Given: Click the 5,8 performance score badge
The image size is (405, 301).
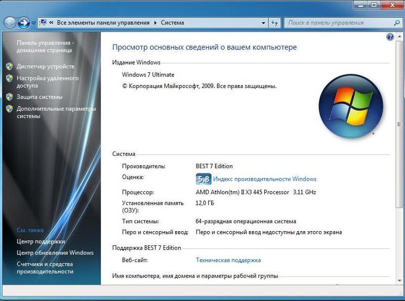Looking at the screenshot, I should point(204,179).
